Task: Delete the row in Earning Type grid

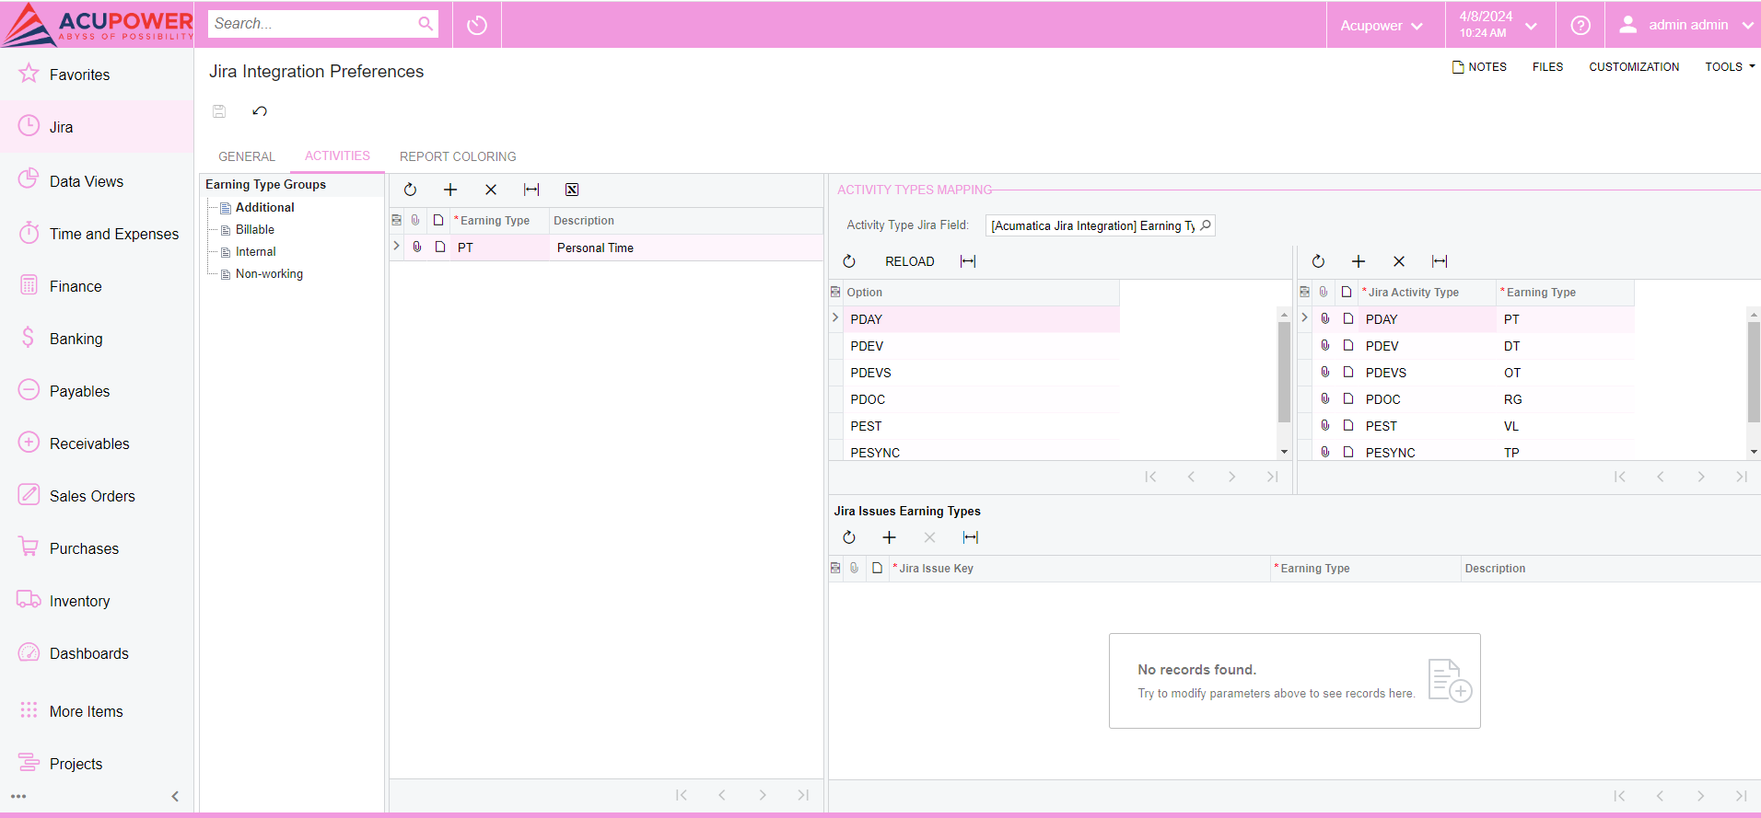Action: [x=491, y=190]
